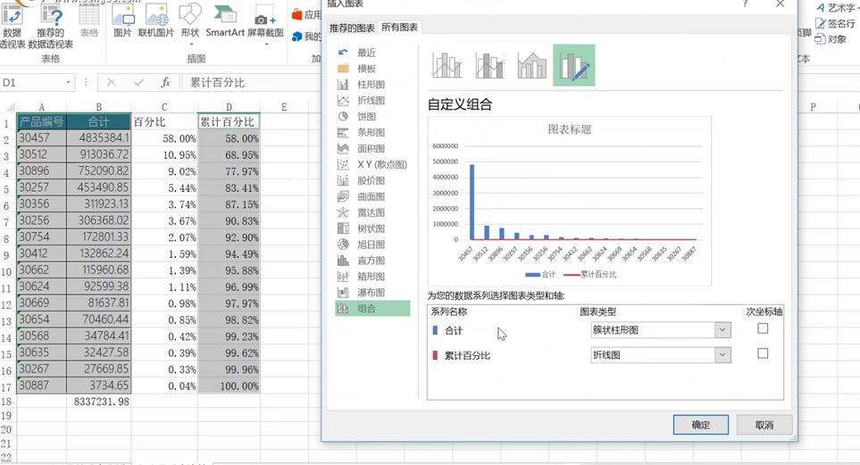Select column D header

click(x=229, y=107)
